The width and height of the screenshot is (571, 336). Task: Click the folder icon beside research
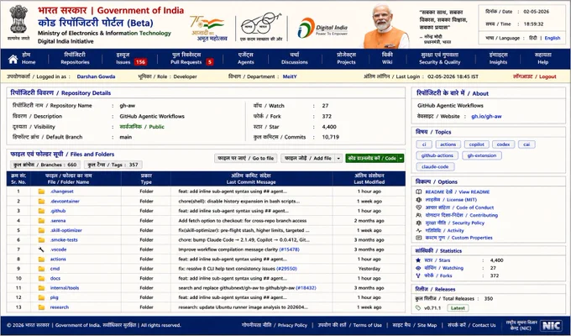coord(41,307)
